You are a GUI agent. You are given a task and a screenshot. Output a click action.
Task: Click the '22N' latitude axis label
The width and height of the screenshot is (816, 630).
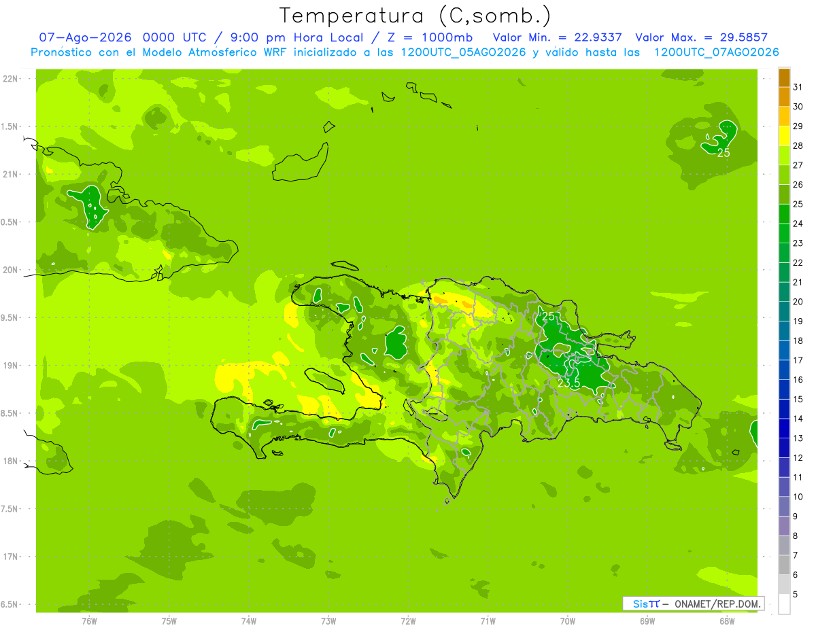(10, 79)
